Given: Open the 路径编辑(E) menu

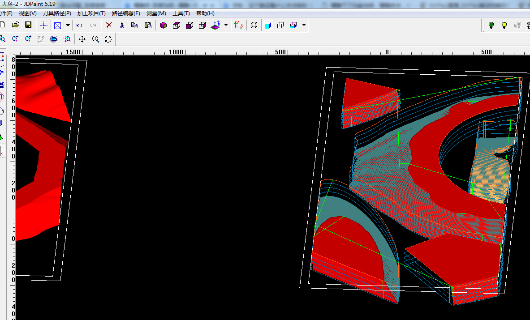Looking at the screenshot, I should pos(126,13).
